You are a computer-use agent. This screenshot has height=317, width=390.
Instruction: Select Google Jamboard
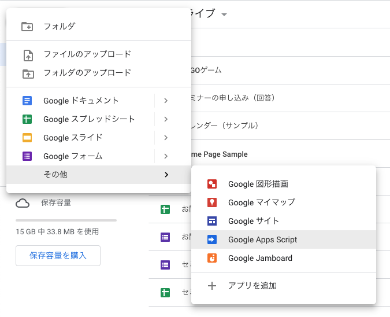(x=284, y=258)
